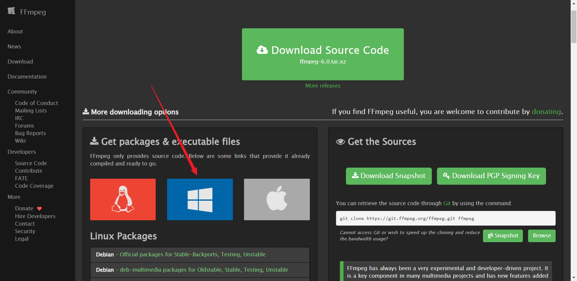Follow the More releases link

[x=323, y=86]
